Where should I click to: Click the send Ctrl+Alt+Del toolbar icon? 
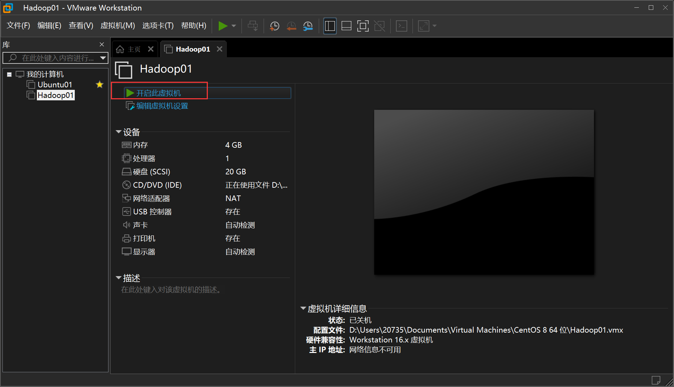coord(253,26)
